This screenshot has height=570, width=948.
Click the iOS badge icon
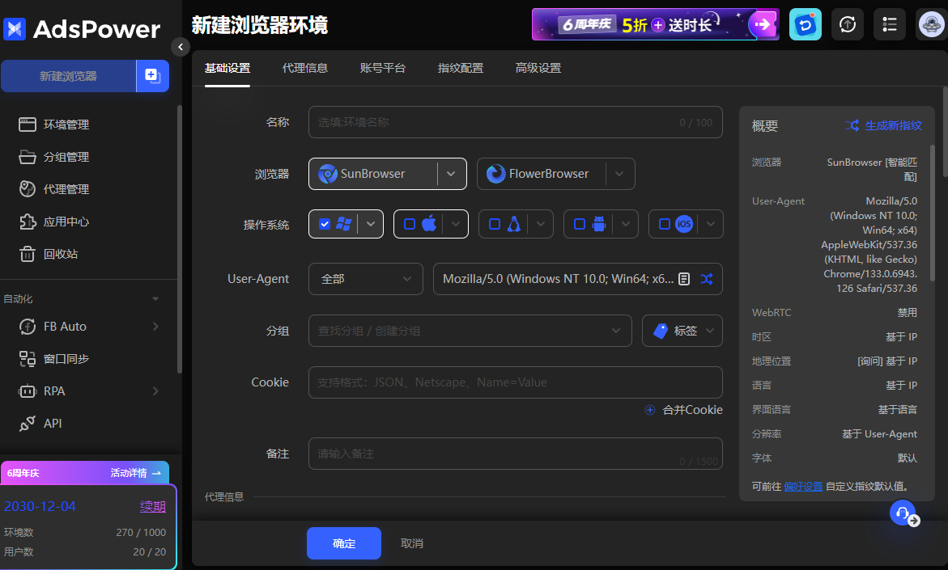[x=684, y=224]
